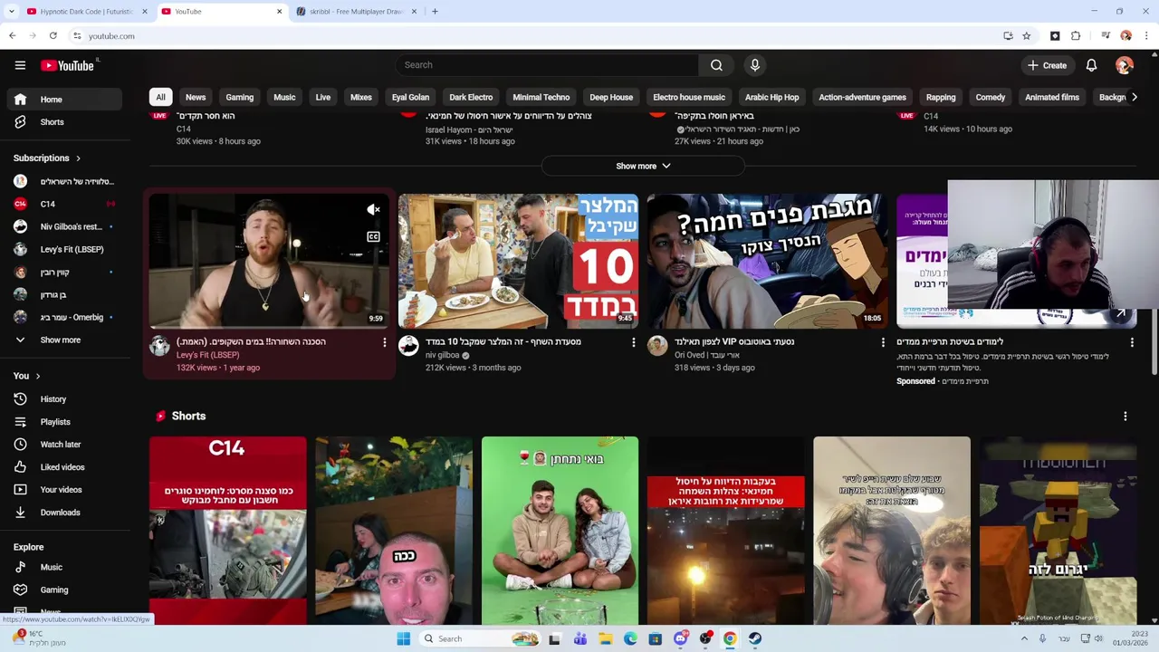The height and width of the screenshot is (652, 1159).
Task: Open the Minecraft Short thumbnail
Action: point(1058,531)
